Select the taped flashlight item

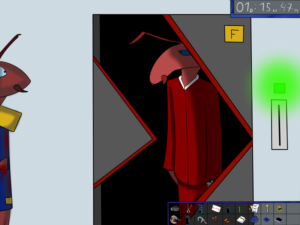click(175, 220)
